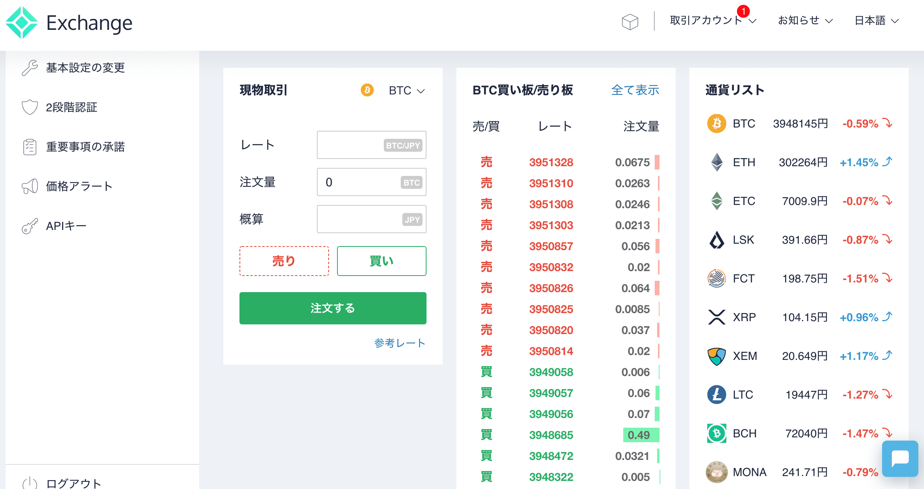This screenshot has width=924, height=489.
Task: Click the Ethereum icon in currency list
Action: point(716,162)
